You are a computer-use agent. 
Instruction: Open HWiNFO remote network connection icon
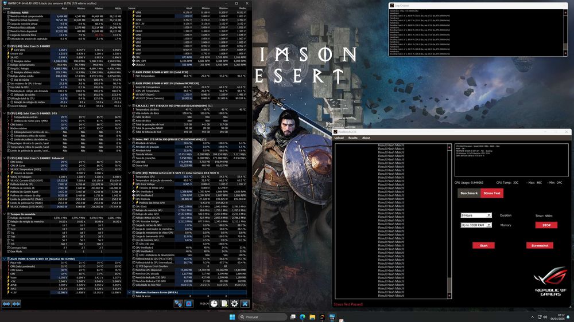(179, 304)
